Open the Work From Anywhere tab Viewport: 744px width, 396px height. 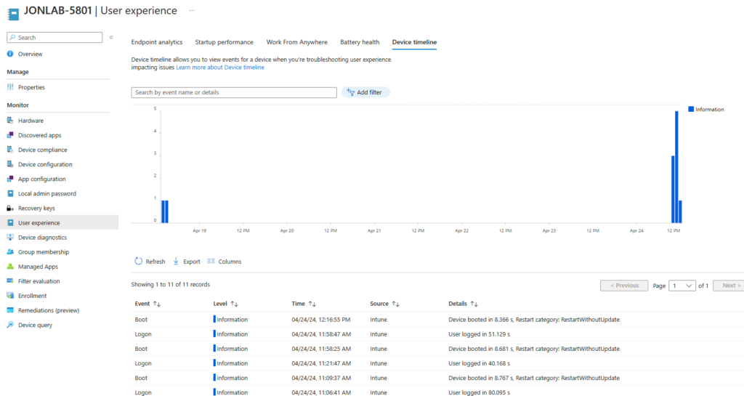click(296, 42)
